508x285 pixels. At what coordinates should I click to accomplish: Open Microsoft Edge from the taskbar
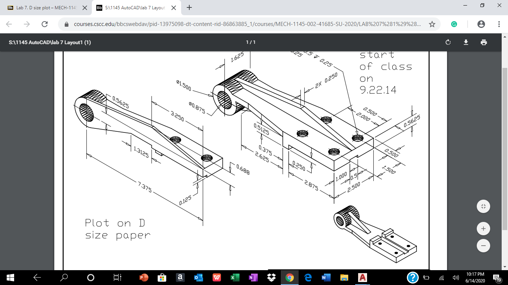click(x=308, y=277)
